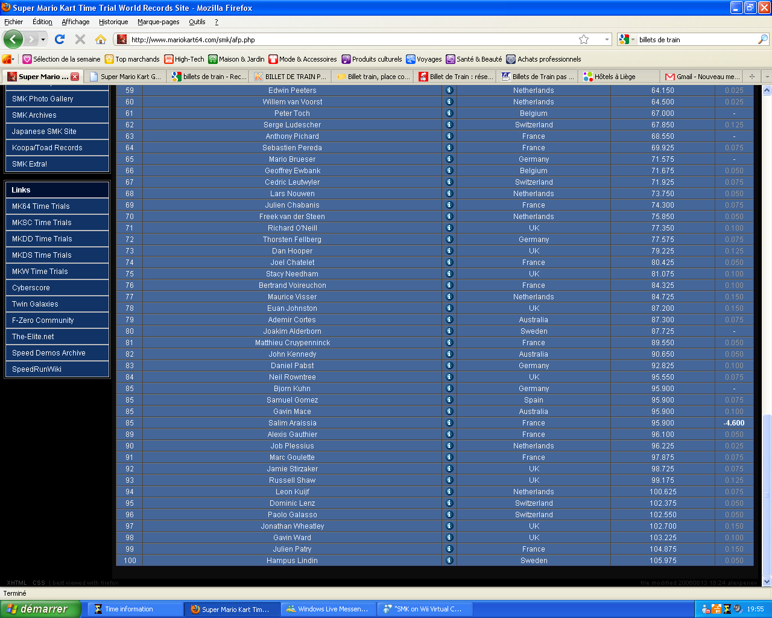Go to the Home page icon
This screenshot has width=772, height=618.
(x=101, y=39)
